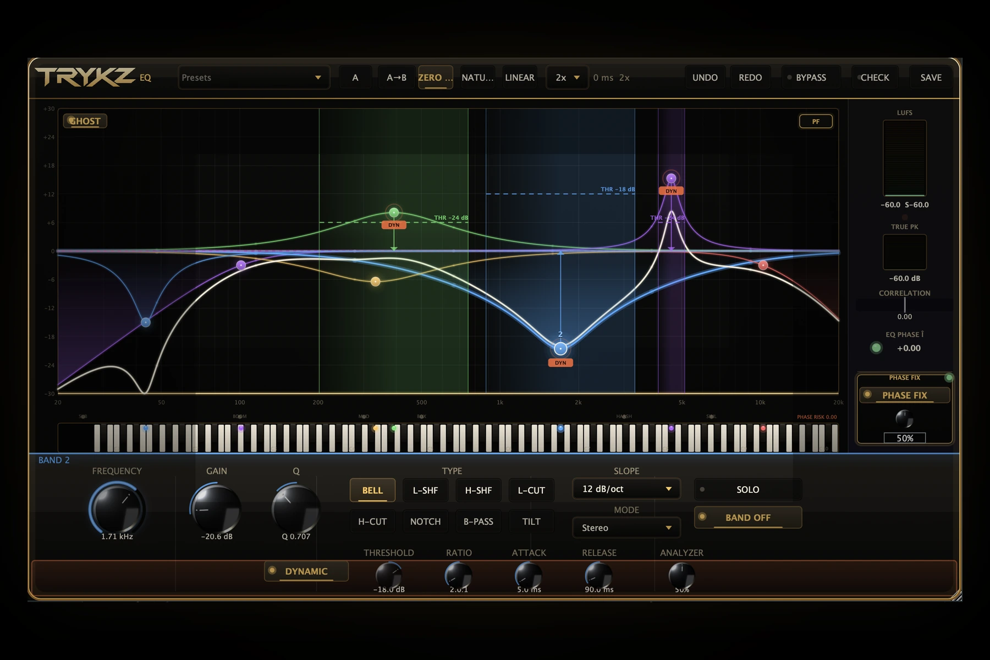This screenshot has height=660, width=990.
Task: Select the yellow band node near 330 Hz
Action: (x=376, y=282)
